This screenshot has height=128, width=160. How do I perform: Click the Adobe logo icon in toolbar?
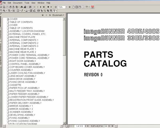click(93, 7)
